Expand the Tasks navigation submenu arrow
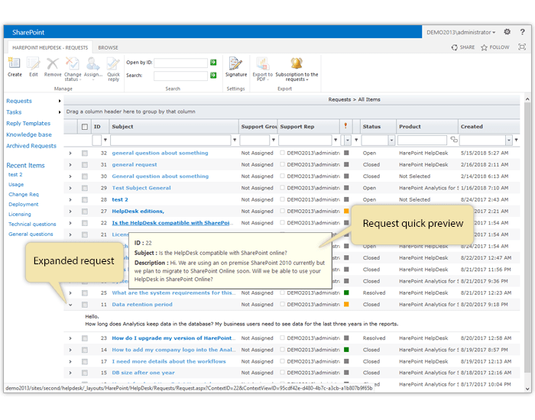 [x=60, y=112]
